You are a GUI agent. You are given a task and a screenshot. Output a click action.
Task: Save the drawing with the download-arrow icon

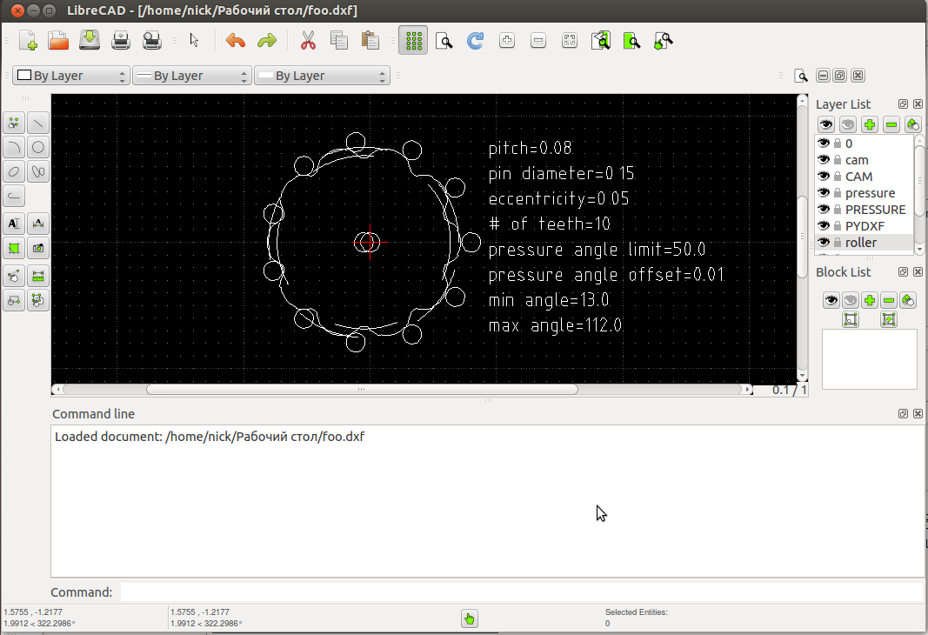coord(90,40)
